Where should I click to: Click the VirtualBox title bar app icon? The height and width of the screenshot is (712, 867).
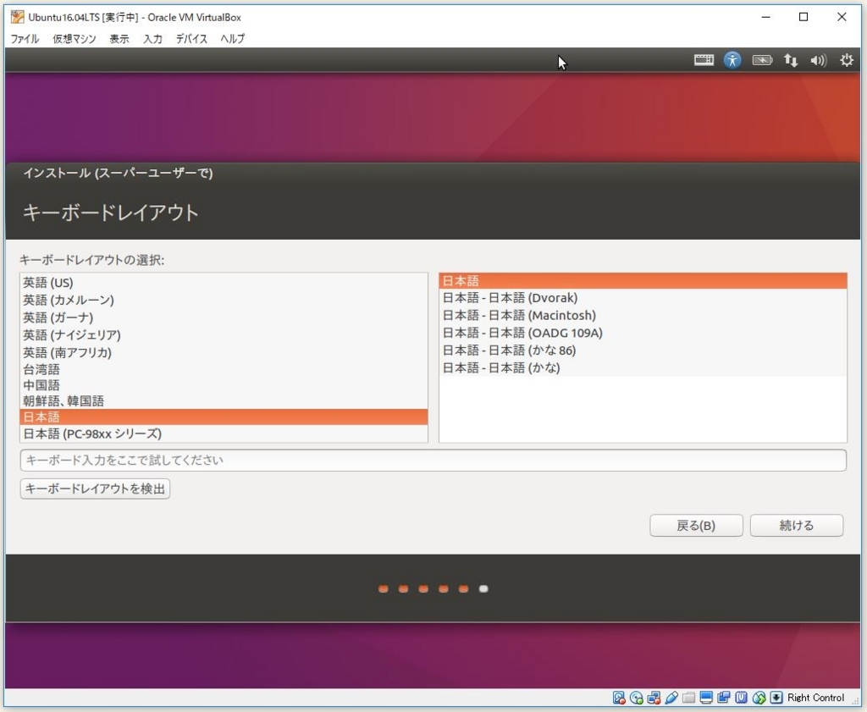18,17
